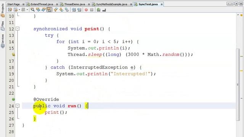
Task: Click the lightbulb hint icon beside Thread.sleep
Action: point(13,54)
